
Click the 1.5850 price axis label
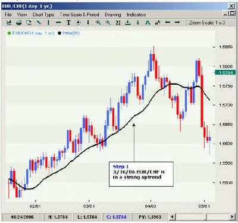[226, 47]
